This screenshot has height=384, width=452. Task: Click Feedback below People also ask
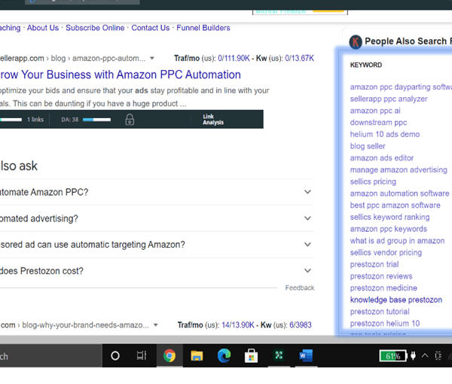coord(300,288)
